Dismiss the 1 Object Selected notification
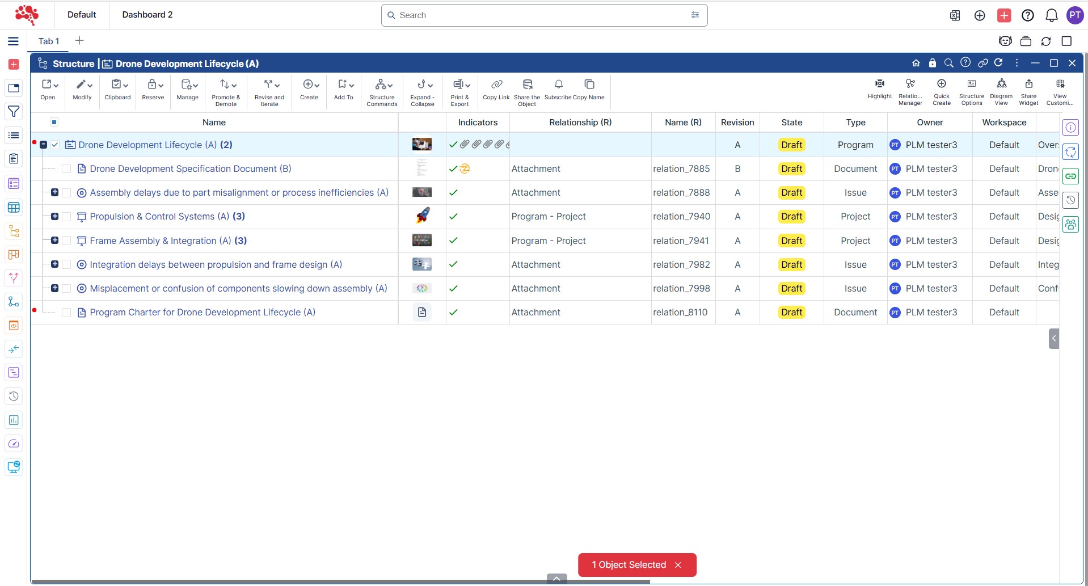This screenshot has height=586, width=1088. click(678, 565)
